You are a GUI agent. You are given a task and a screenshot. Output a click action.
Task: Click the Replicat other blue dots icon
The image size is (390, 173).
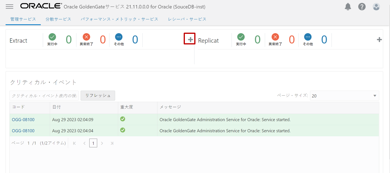tap(308, 37)
